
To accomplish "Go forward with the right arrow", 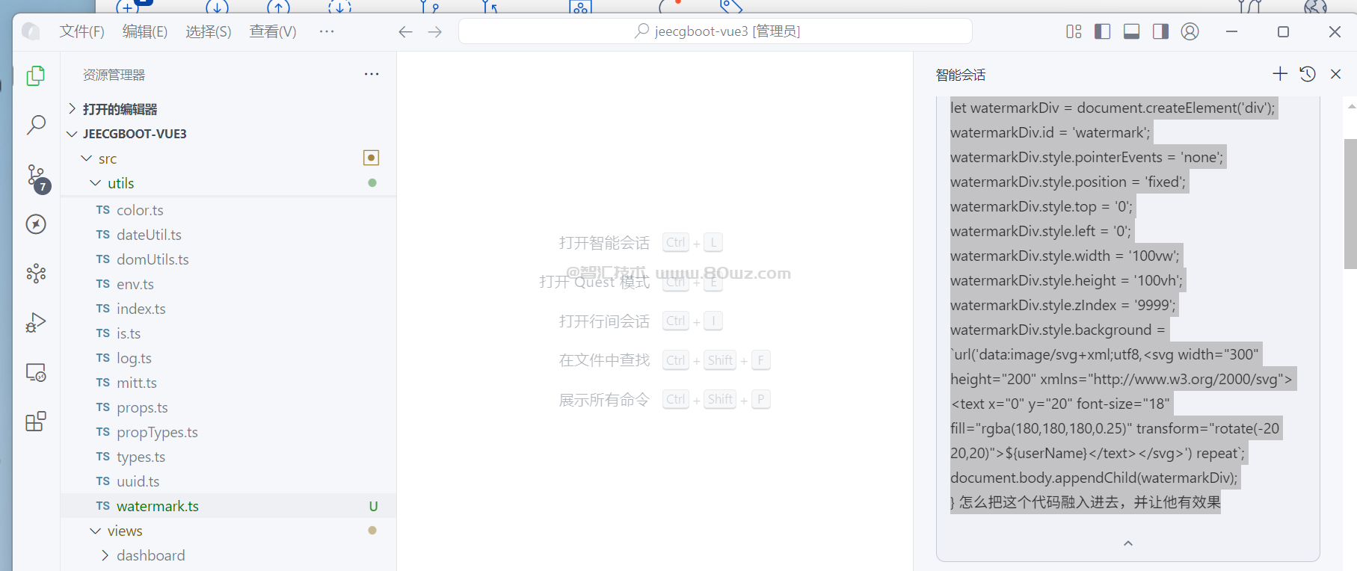I will point(434,31).
